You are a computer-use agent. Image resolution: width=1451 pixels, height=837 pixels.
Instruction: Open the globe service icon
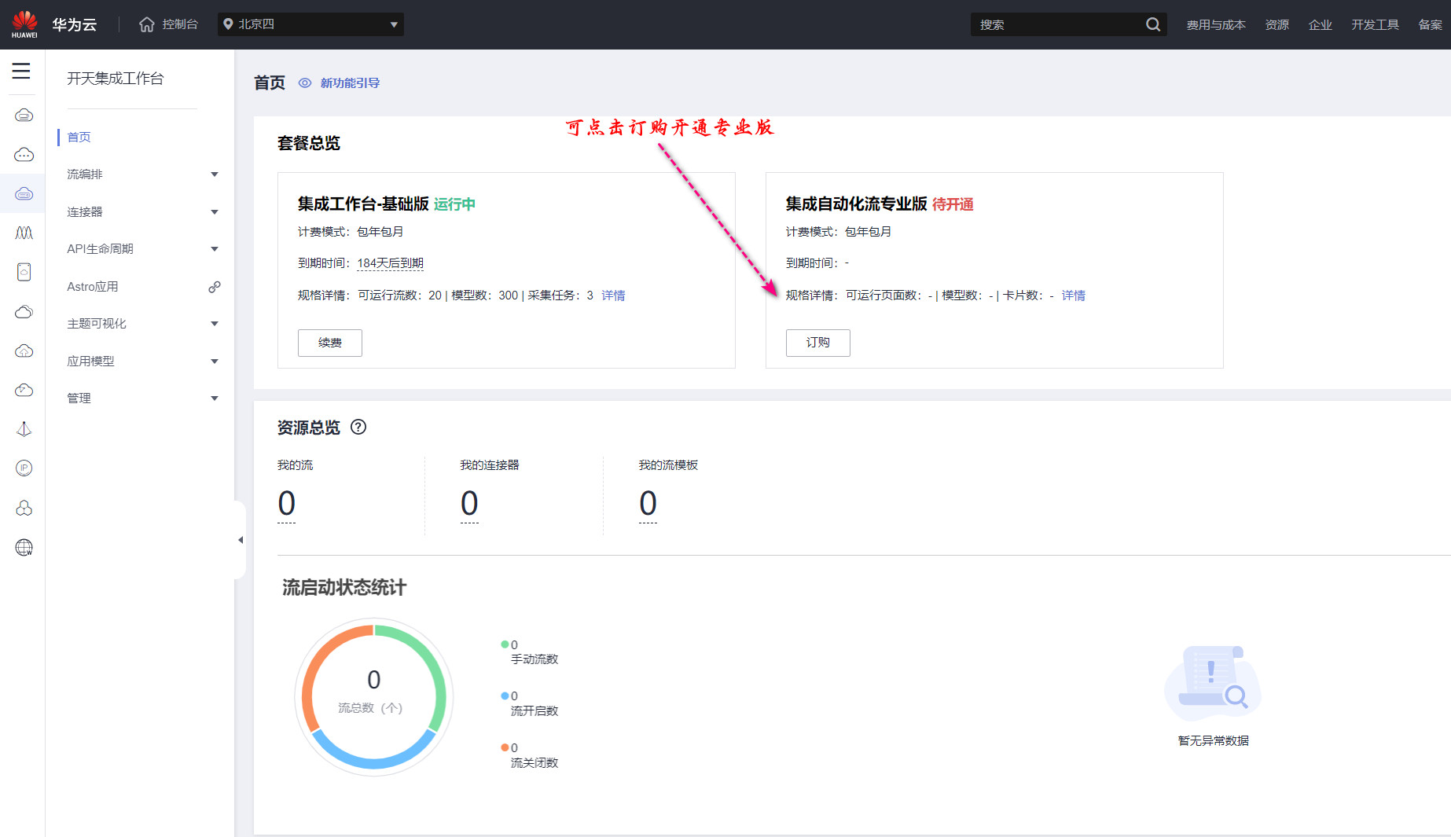tap(24, 548)
